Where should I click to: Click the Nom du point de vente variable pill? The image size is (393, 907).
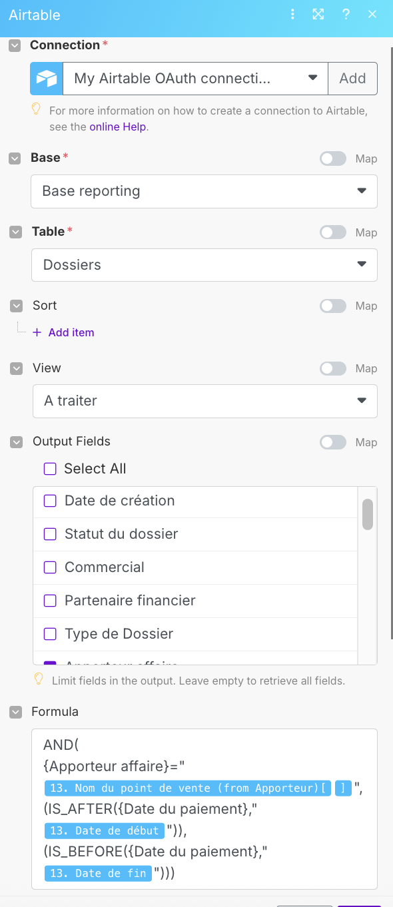[x=189, y=788]
